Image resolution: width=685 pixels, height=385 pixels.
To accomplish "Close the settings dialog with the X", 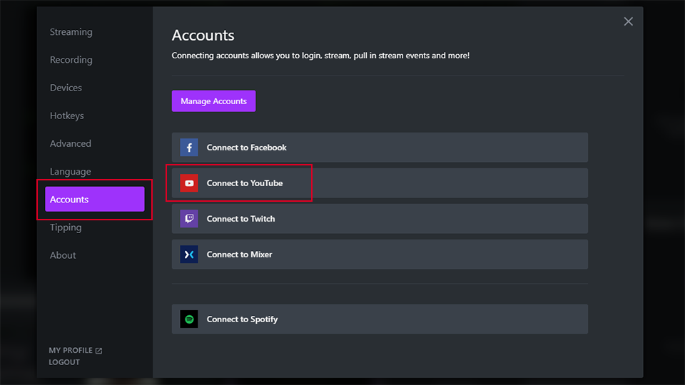I will (628, 21).
